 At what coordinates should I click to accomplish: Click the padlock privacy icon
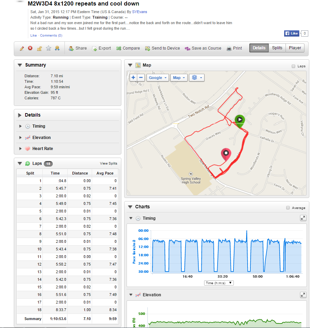pos(39,48)
